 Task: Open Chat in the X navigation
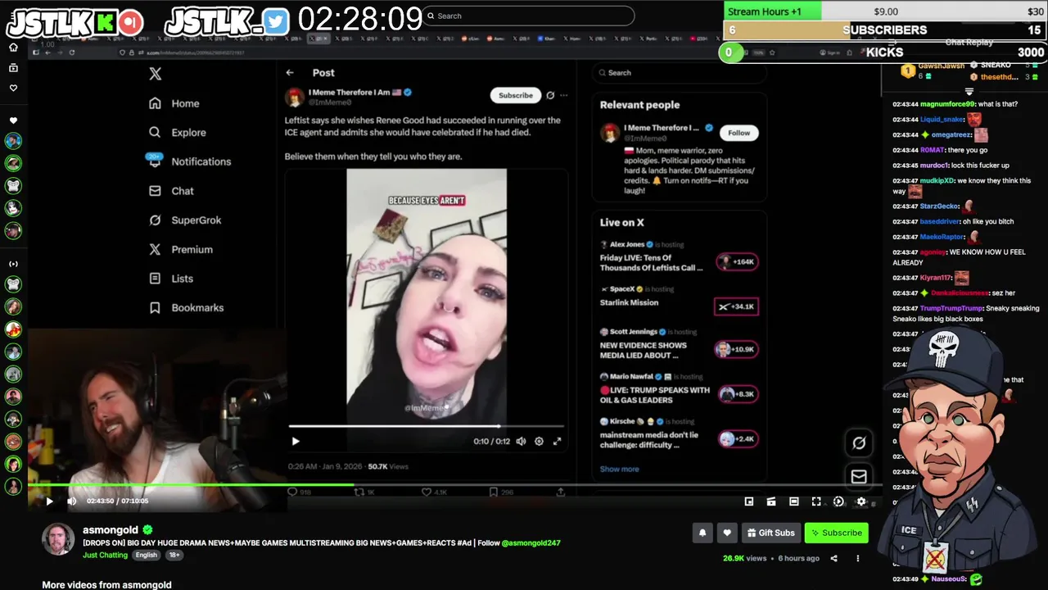pos(171,191)
